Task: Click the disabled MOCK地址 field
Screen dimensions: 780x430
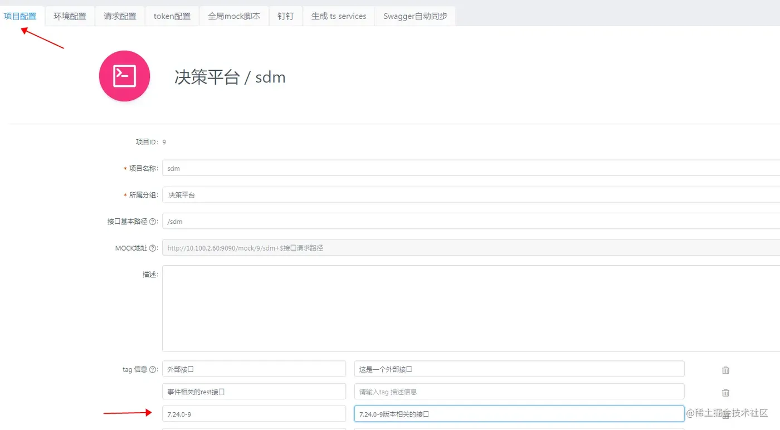Action: click(x=471, y=248)
